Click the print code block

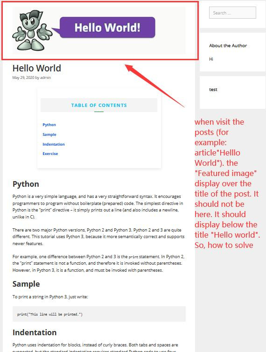[x=99, y=314]
